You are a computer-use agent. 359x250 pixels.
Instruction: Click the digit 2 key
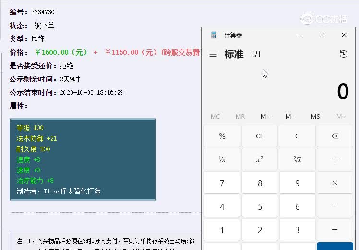(x=259, y=230)
